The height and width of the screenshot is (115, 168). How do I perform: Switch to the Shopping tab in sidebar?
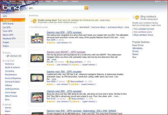(13, 20)
